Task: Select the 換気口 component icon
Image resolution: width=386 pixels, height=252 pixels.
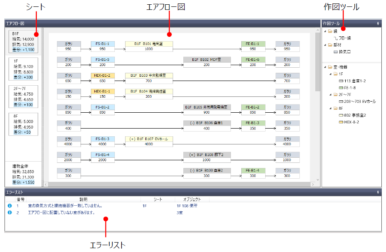Action: (335, 52)
